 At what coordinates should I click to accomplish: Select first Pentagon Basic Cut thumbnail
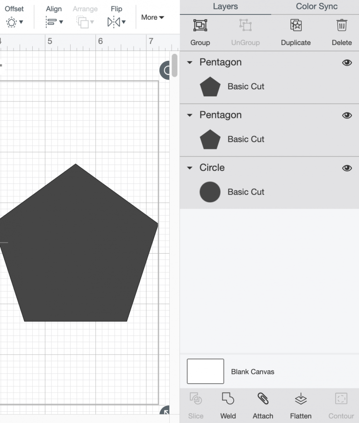(x=210, y=87)
